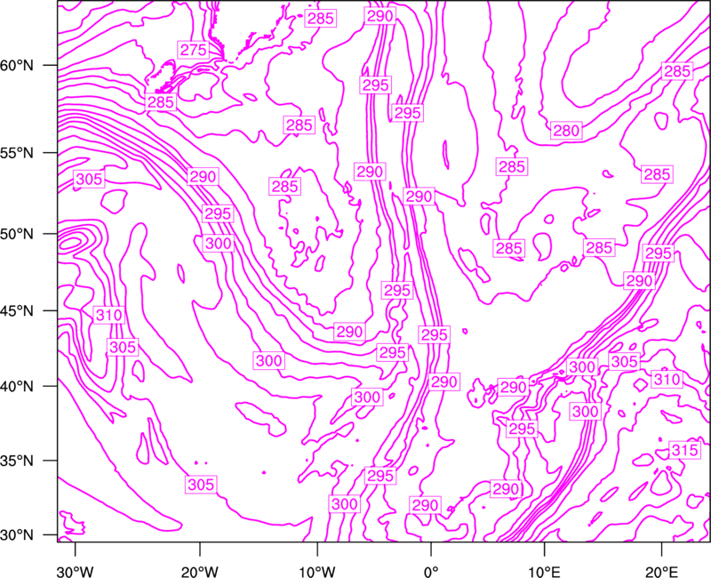Click the 315 contour label
The height and width of the screenshot is (578, 711).
pos(684,451)
